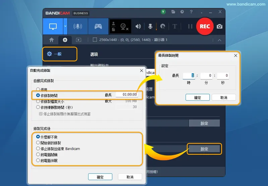Toggle microphone icon in toolbar
Image resolution: width=268 pixels, height=186 pixels.
(x=150, y=26)
